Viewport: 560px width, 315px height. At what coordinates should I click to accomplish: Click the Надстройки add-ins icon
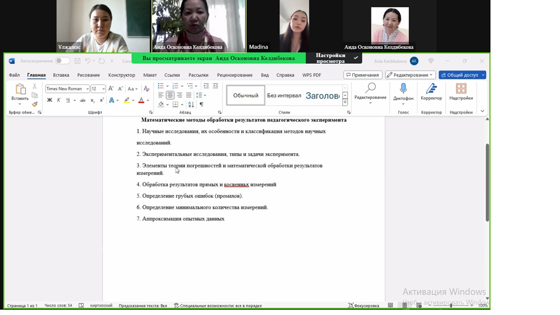(461, 91)
